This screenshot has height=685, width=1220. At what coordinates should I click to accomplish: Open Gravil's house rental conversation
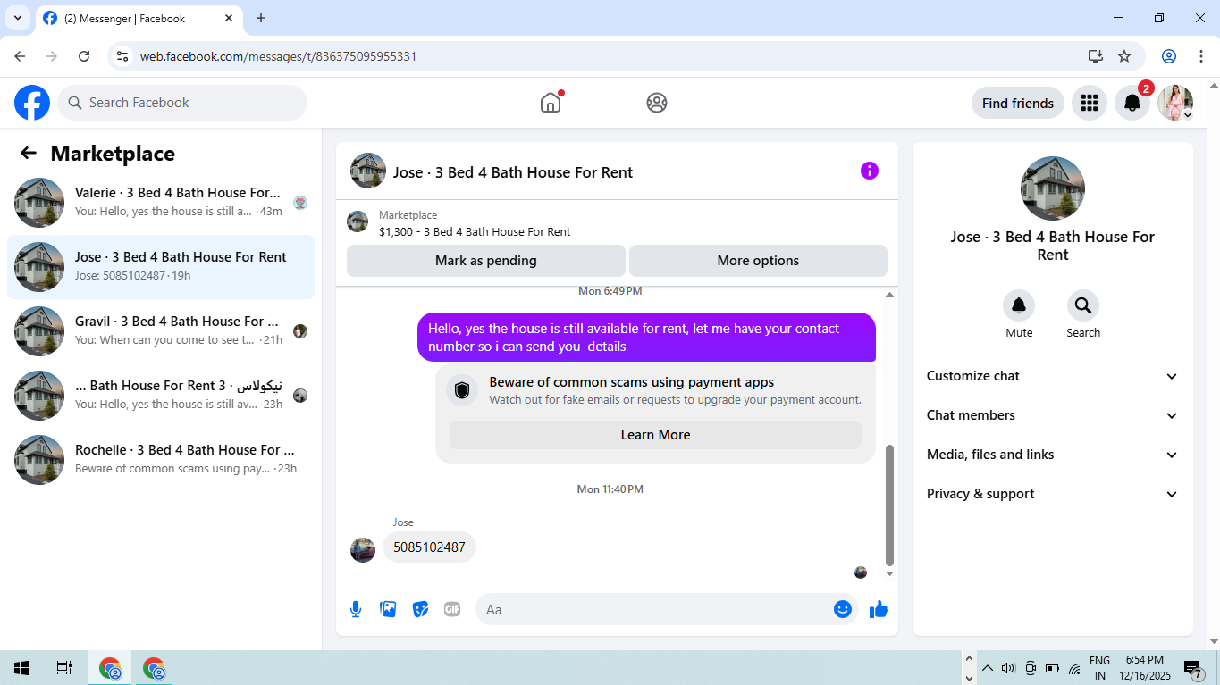(161, 331)
